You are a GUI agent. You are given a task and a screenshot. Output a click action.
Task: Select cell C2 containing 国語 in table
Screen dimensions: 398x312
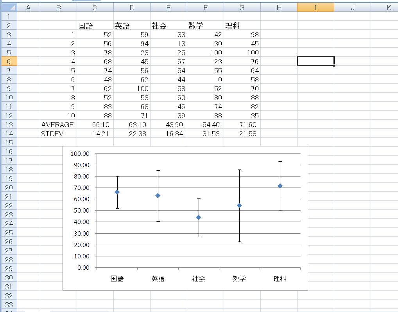[95, 26]
